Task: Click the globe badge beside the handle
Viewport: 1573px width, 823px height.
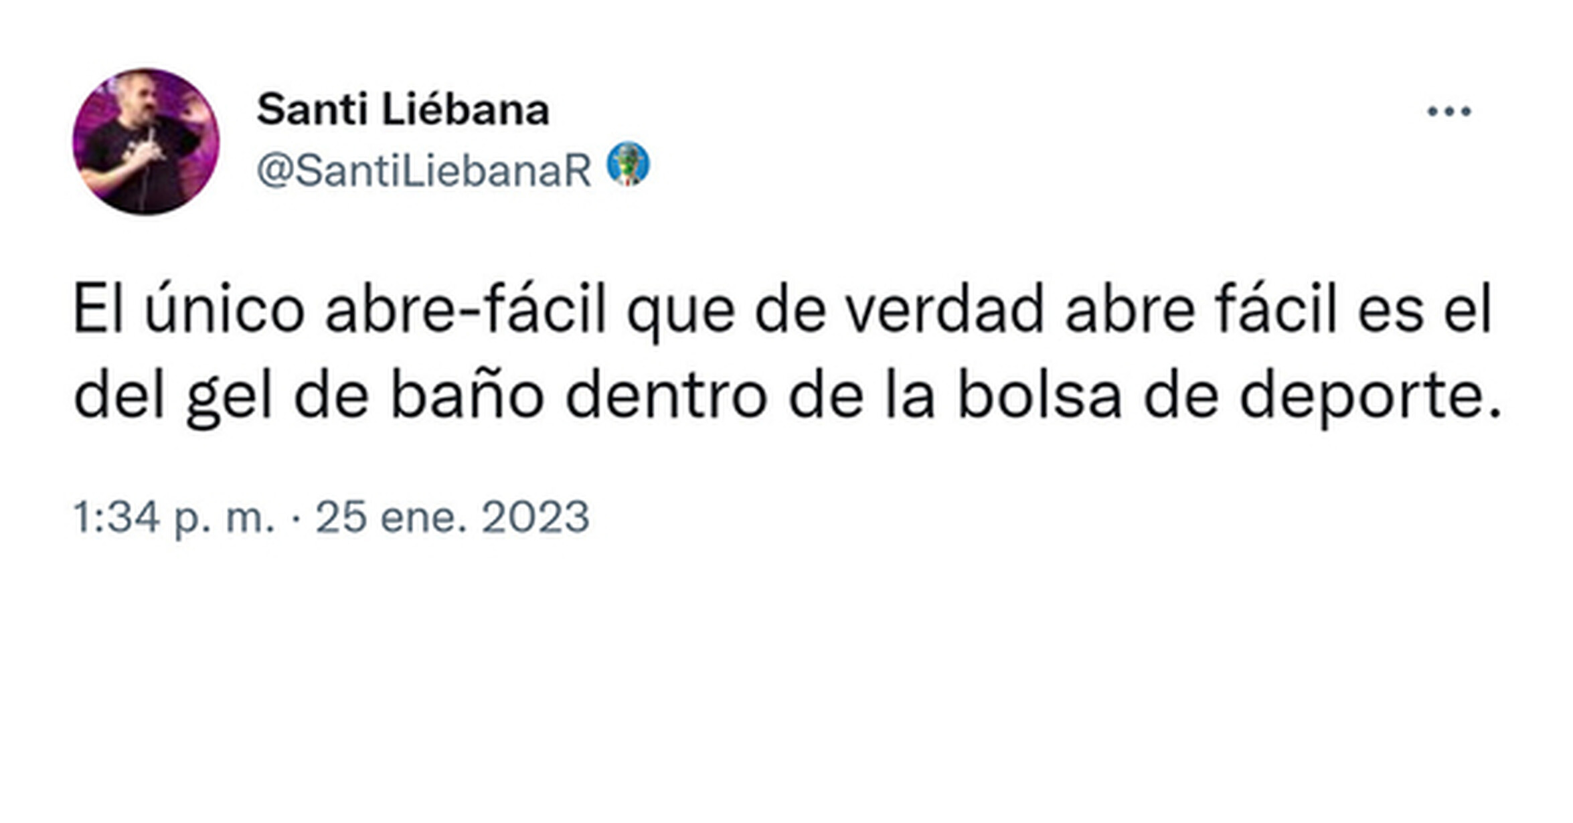Action: pyautogui.click(x=628, y=164)
